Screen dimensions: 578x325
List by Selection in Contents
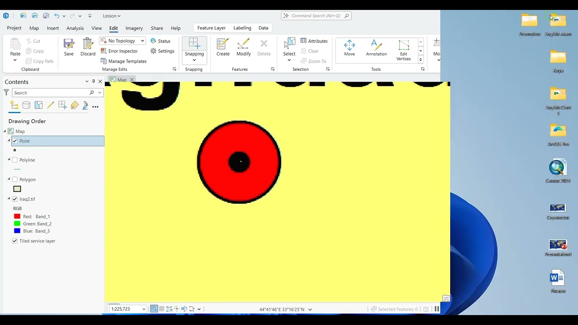tap(38, 106)
